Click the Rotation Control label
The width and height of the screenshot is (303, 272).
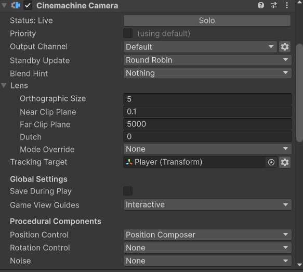[x=40, y=248]
